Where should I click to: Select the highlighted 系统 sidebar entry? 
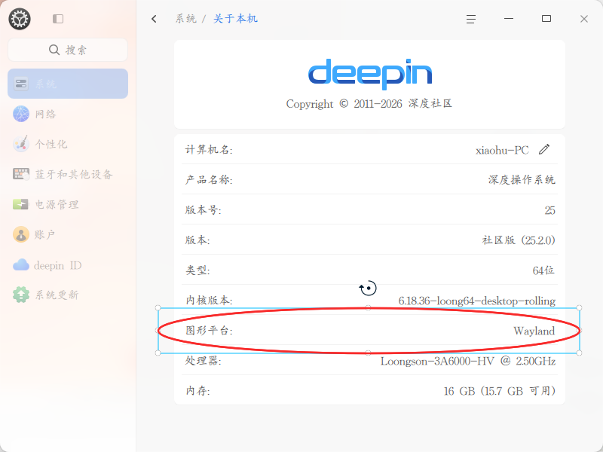[x=68, y=84]
